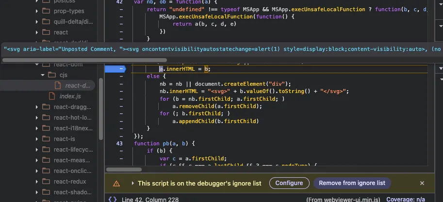This screenshot has height=202, width=443.
Task: Expand the react-i18next folder
Action: click(x=36, y=128)
